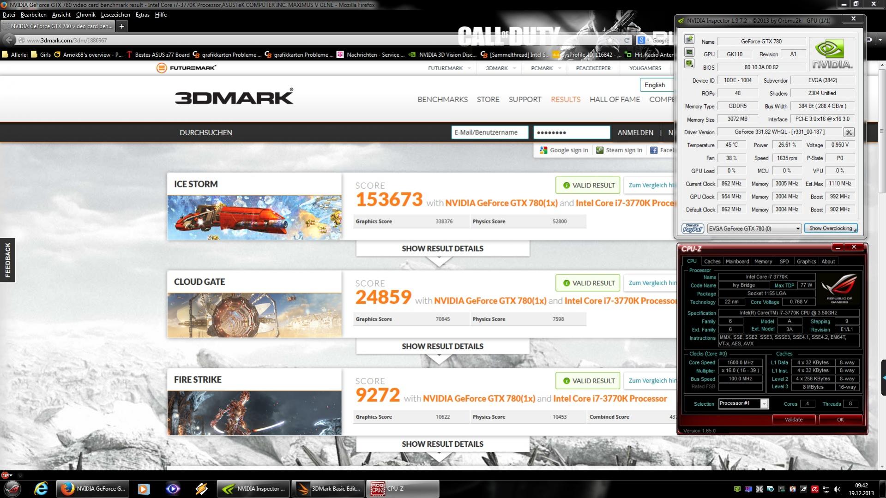
Task: Open the sensor monitoring icon in NVIDIA Inspector
Action: (x=689, y=52)
